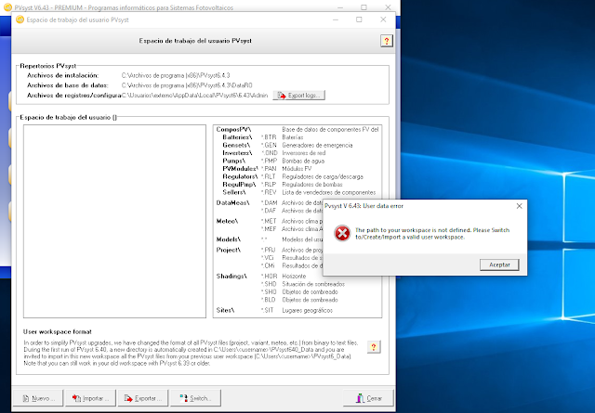Close the main PVsyst V6.43 window
The height and width of the screenshot is (413, 595).
(388, 7)
